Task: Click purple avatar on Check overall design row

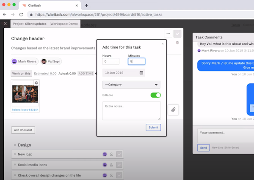Action: 105,175
